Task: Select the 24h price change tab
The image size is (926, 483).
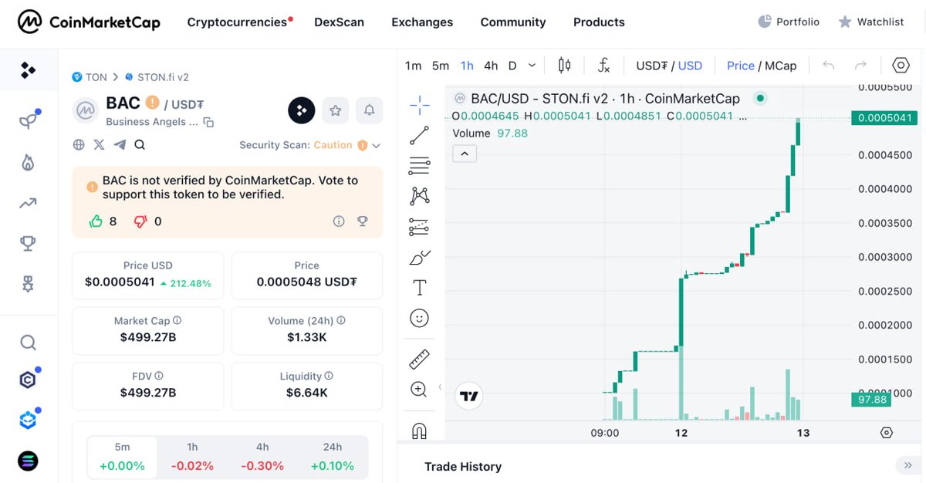Action: pos(333,457)
